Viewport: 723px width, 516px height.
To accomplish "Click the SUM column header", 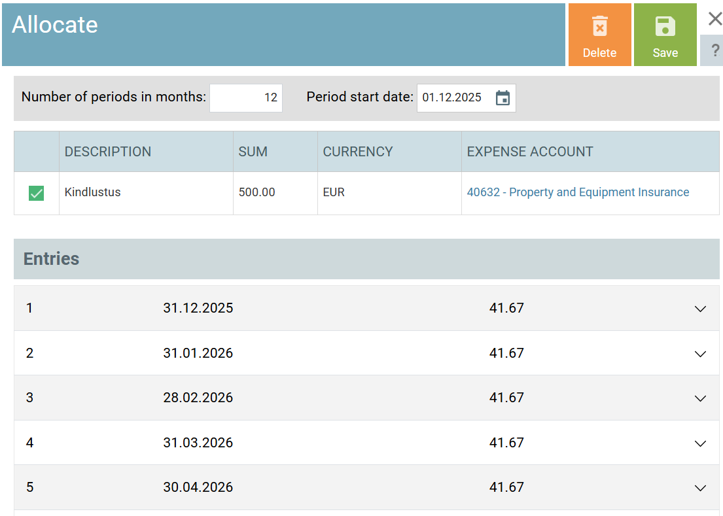I will click(x=253, y=152).
